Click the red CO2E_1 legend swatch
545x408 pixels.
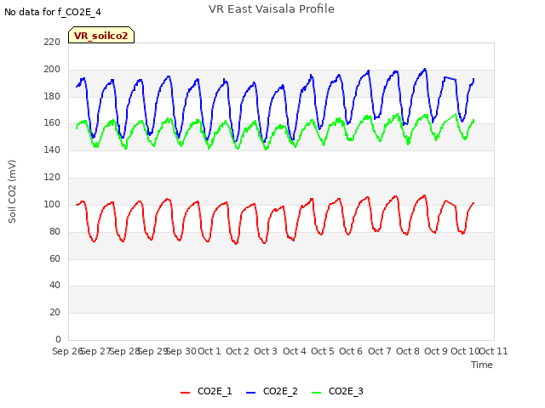coord(186,393)
